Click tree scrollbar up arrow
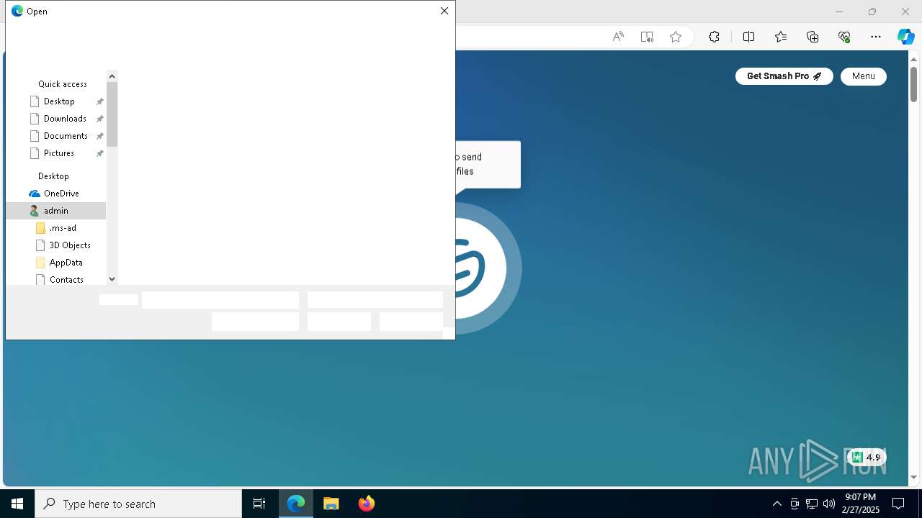Screen dimensions: 922x518 (112, 76)
